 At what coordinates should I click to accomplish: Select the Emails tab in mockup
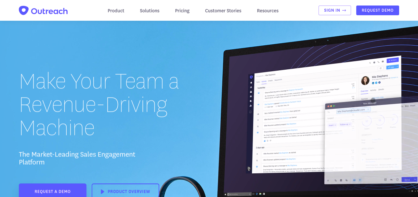click(270, 81)
